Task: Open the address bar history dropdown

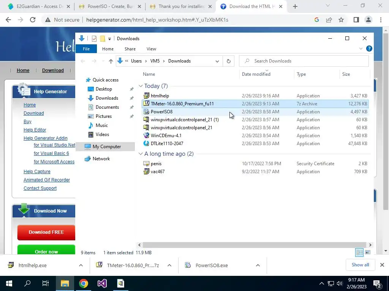Action: click(x=217, y=61)
